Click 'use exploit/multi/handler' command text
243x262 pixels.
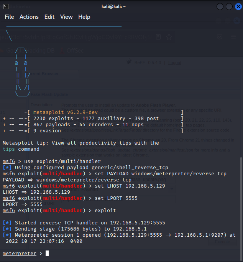click(62, 161)
